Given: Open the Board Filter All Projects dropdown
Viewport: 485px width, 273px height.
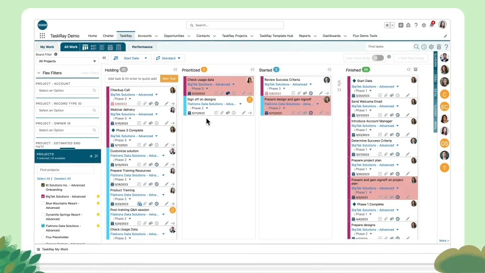Looking at the screenshot, I should point(67,61).
